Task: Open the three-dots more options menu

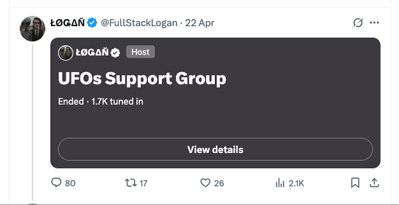Action: [x=374, y=23]
